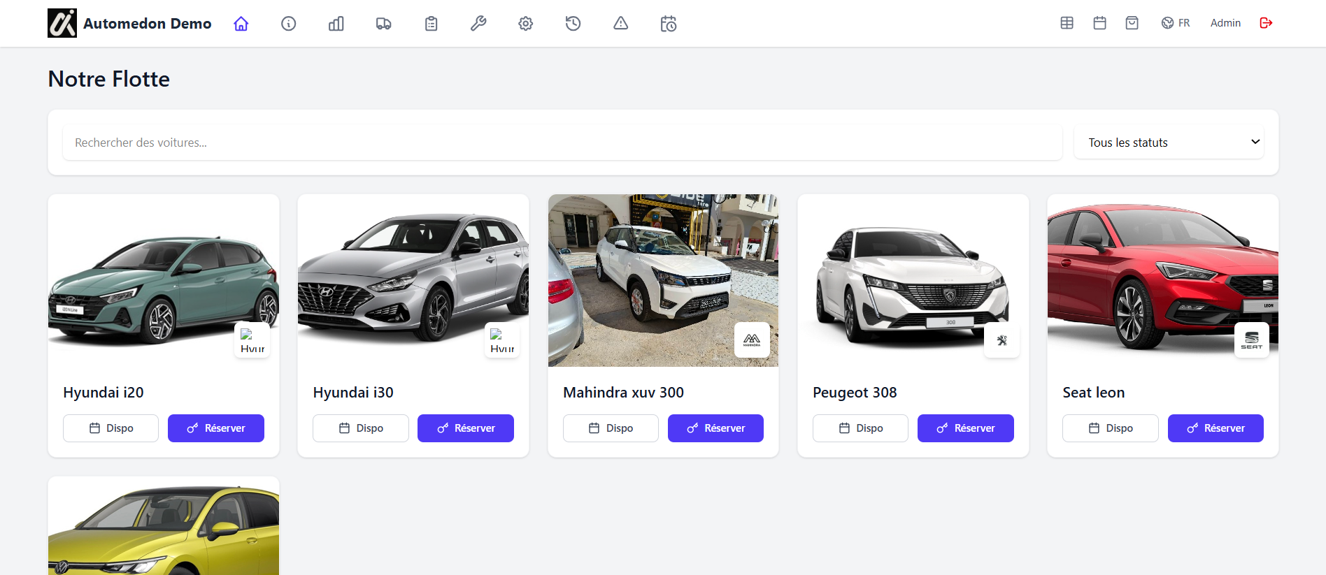The height and width of the screenshot is (575, 1326).
Task: Reserve the Mahindra xuv 300
Action: pos(715,428)
